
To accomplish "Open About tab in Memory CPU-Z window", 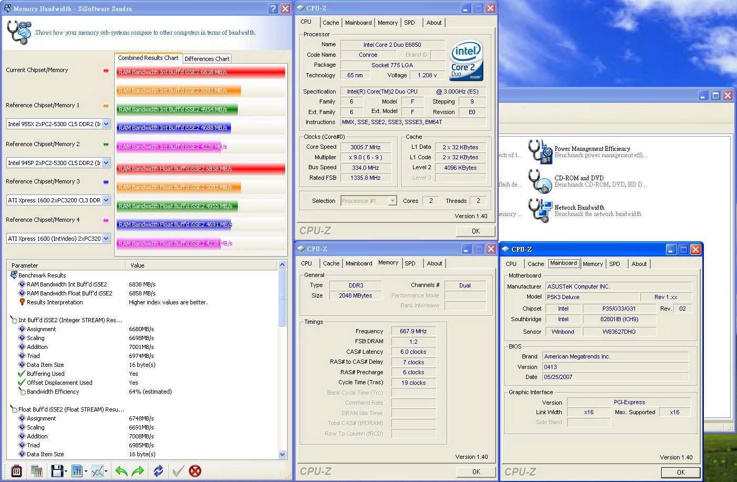I will tap(435, 263).
